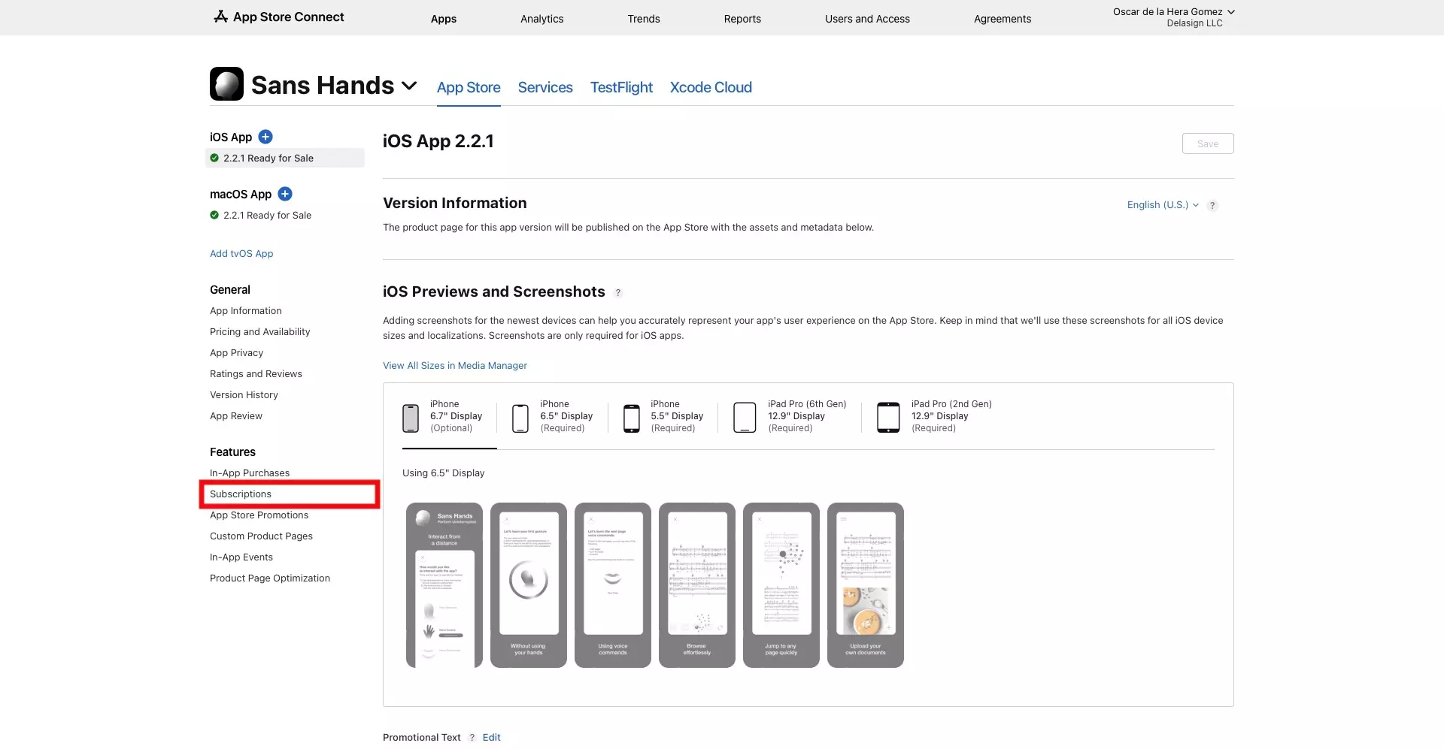Open Version History
1444x749 pixels.
244,395
